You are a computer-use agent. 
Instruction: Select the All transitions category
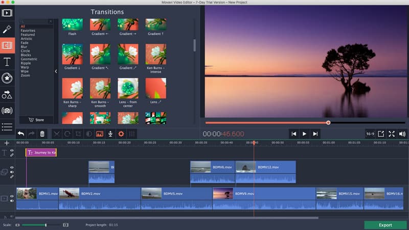click(23, 27)
